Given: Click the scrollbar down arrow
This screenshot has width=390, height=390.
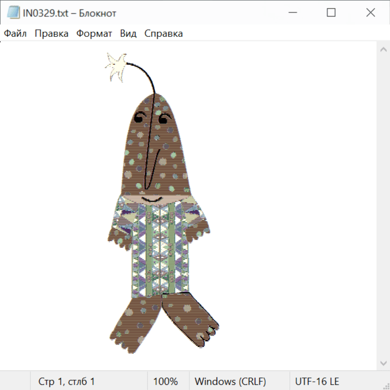Looking at the screenshot, I should tap(383, 363).
